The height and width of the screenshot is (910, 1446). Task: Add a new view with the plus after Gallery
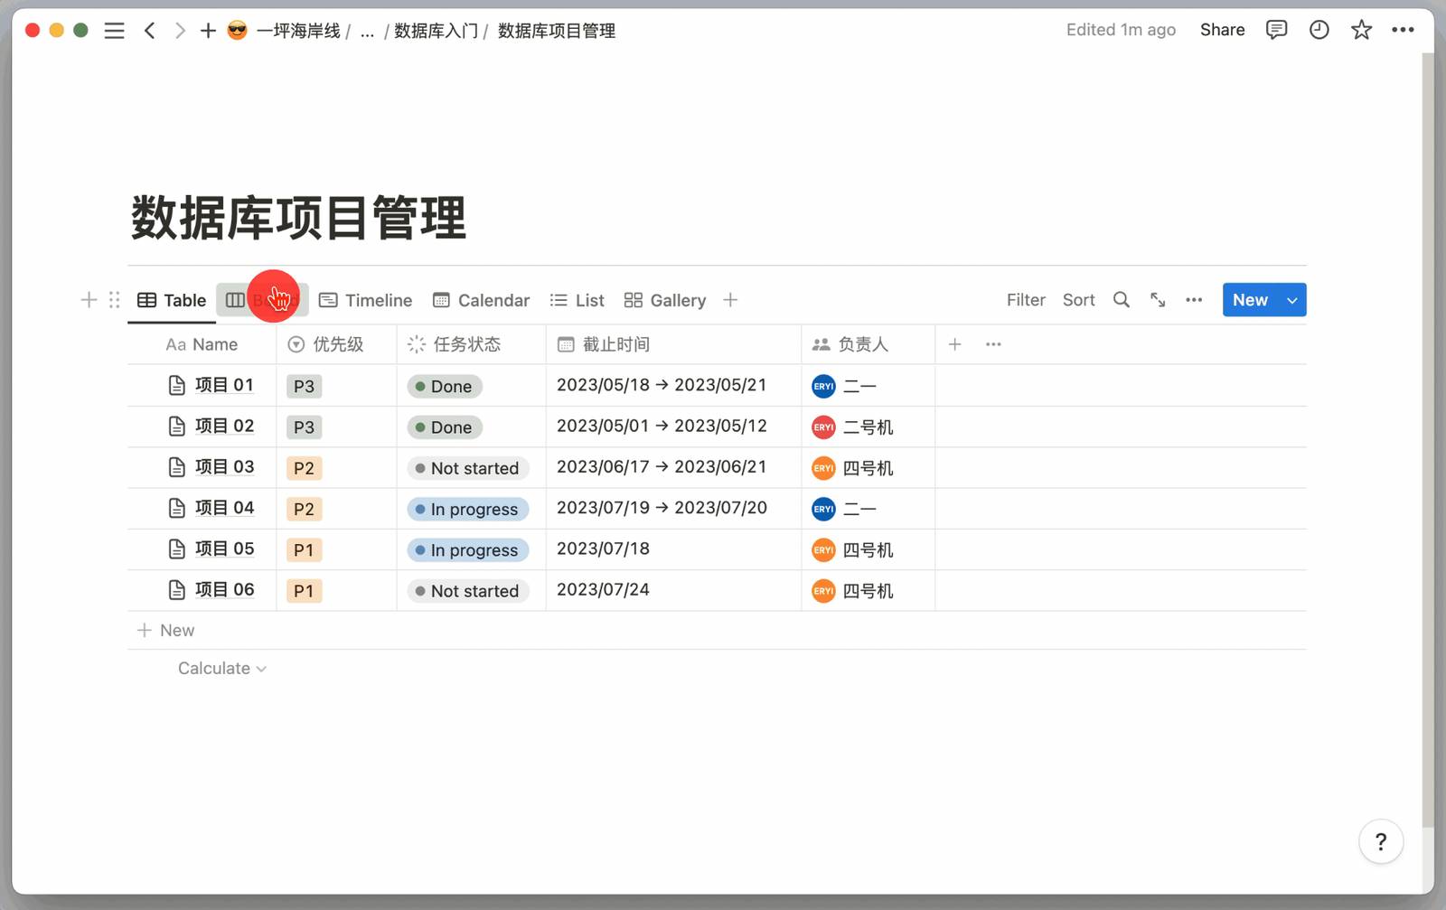click(730, 300)
